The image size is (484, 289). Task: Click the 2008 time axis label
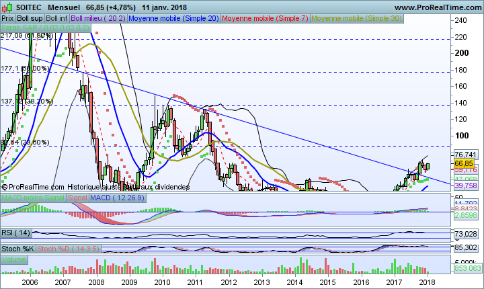[x=96, y=282]
